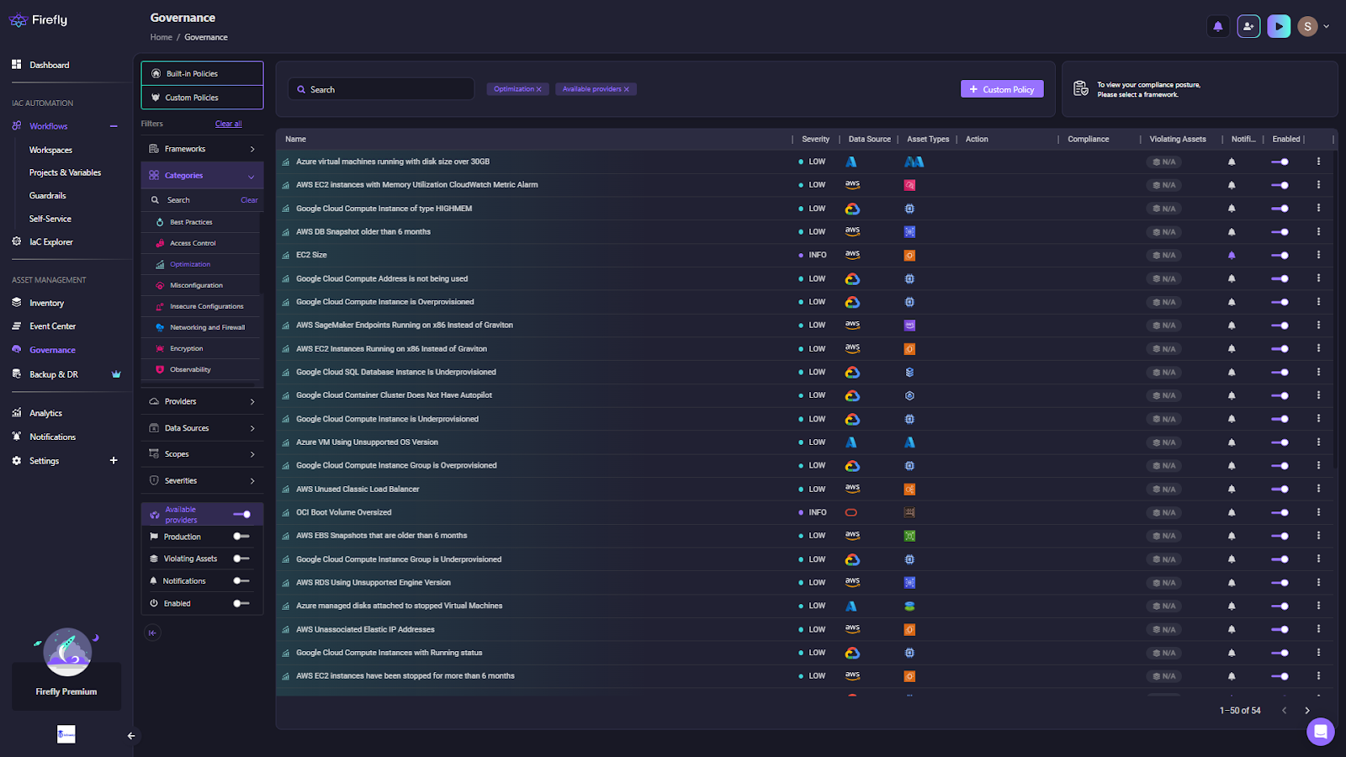Expand the Scopes filter

coord(202,454)
